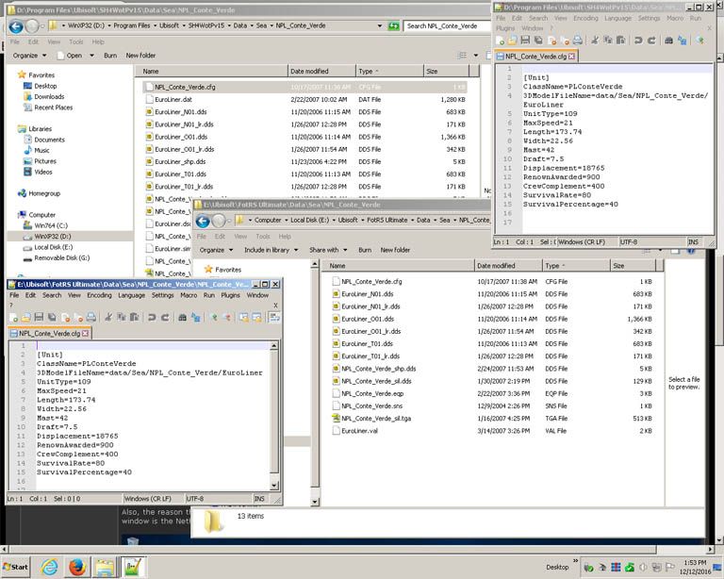Click Find binoculars icon in upper-right Notepad++ toolbar

[x=668, y=41]
